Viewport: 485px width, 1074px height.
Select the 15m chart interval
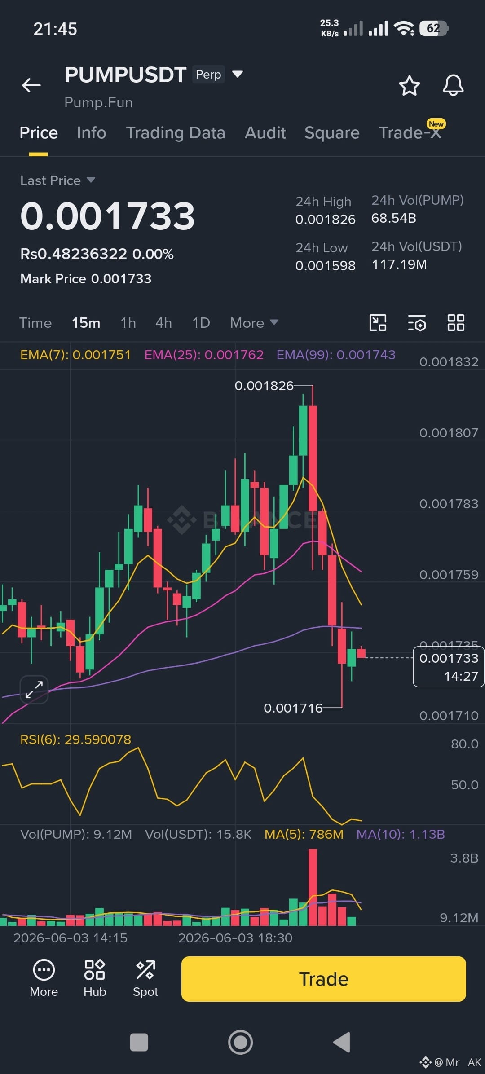tap(86, 323)
